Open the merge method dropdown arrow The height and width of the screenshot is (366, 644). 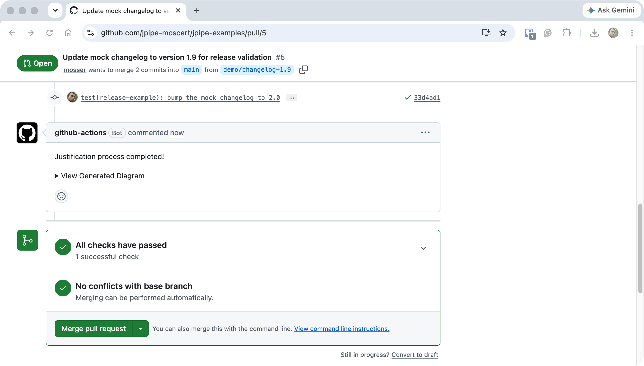(x=141, y=329)
